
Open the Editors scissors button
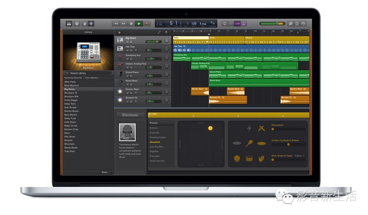click(x=91, y=24)
